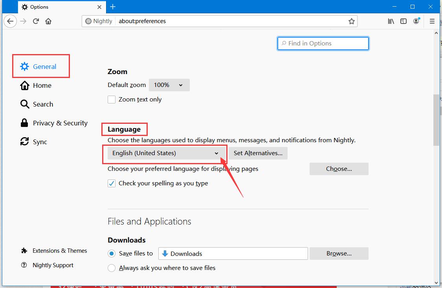Click scrollbar up arrow at top

point(436,33)
